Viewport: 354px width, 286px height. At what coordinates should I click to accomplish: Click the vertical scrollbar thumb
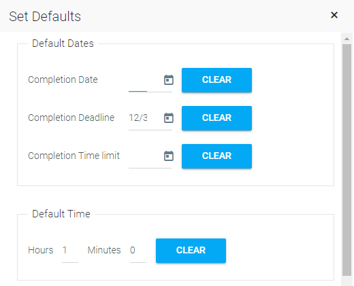click(347, 160)
